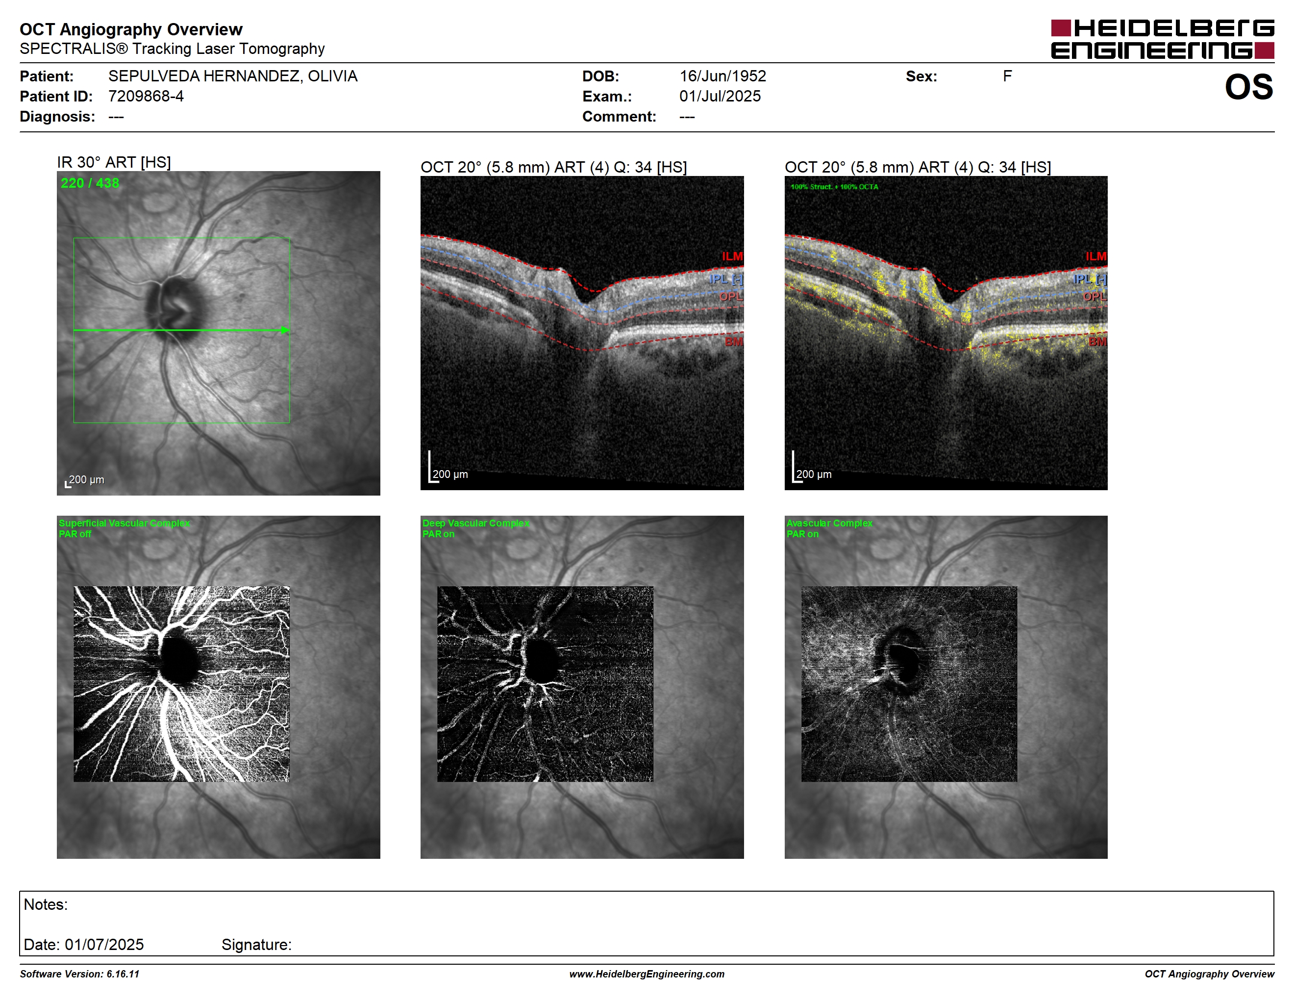Select Patient ID value 7209868-4

click(x=146, y=96)
